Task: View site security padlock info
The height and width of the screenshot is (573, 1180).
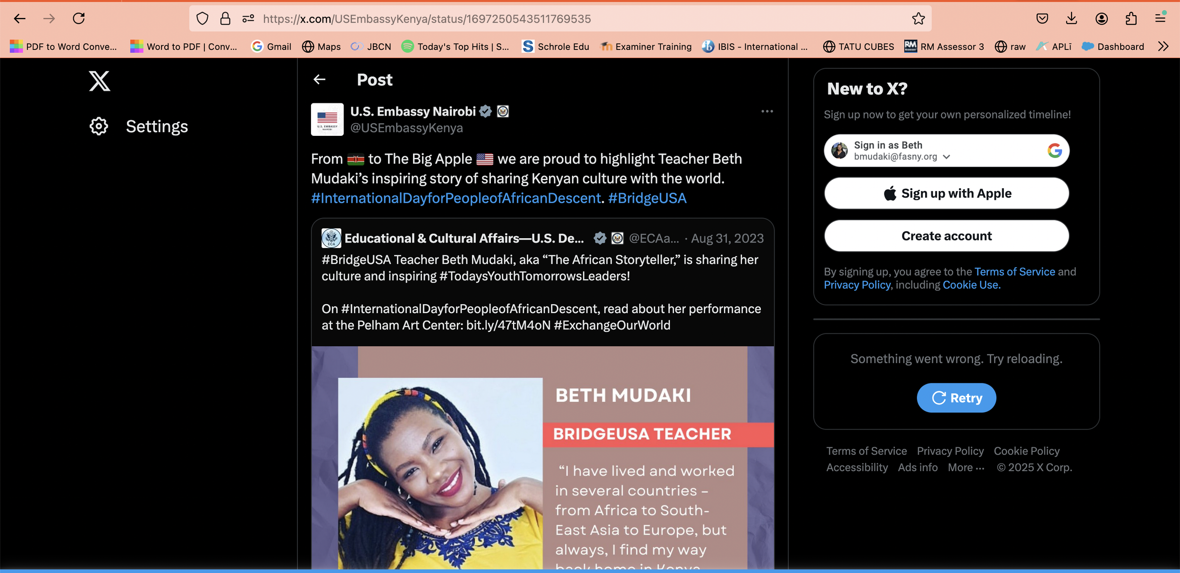Action: 226,19
